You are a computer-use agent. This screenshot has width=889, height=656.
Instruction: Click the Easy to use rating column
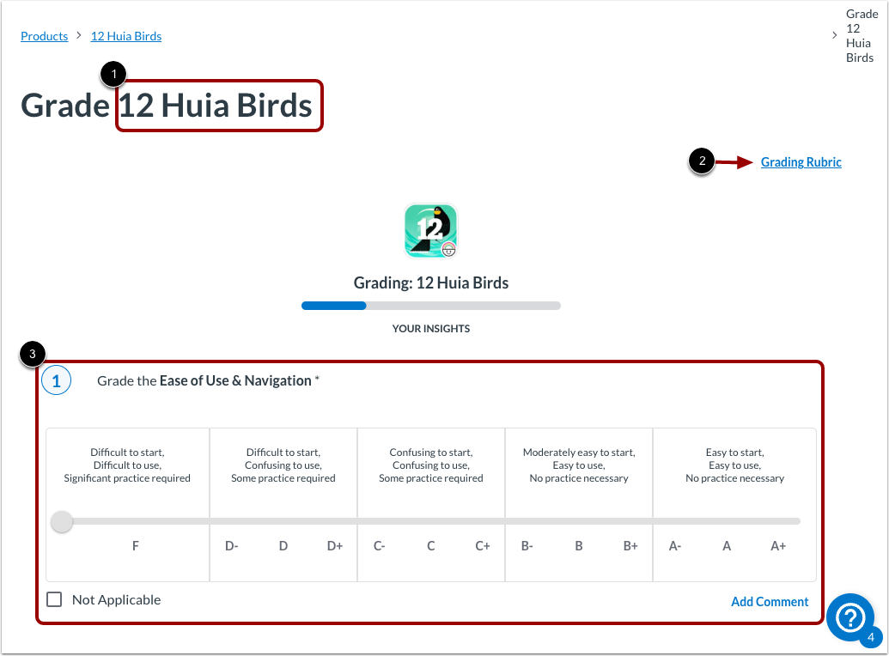734,465
